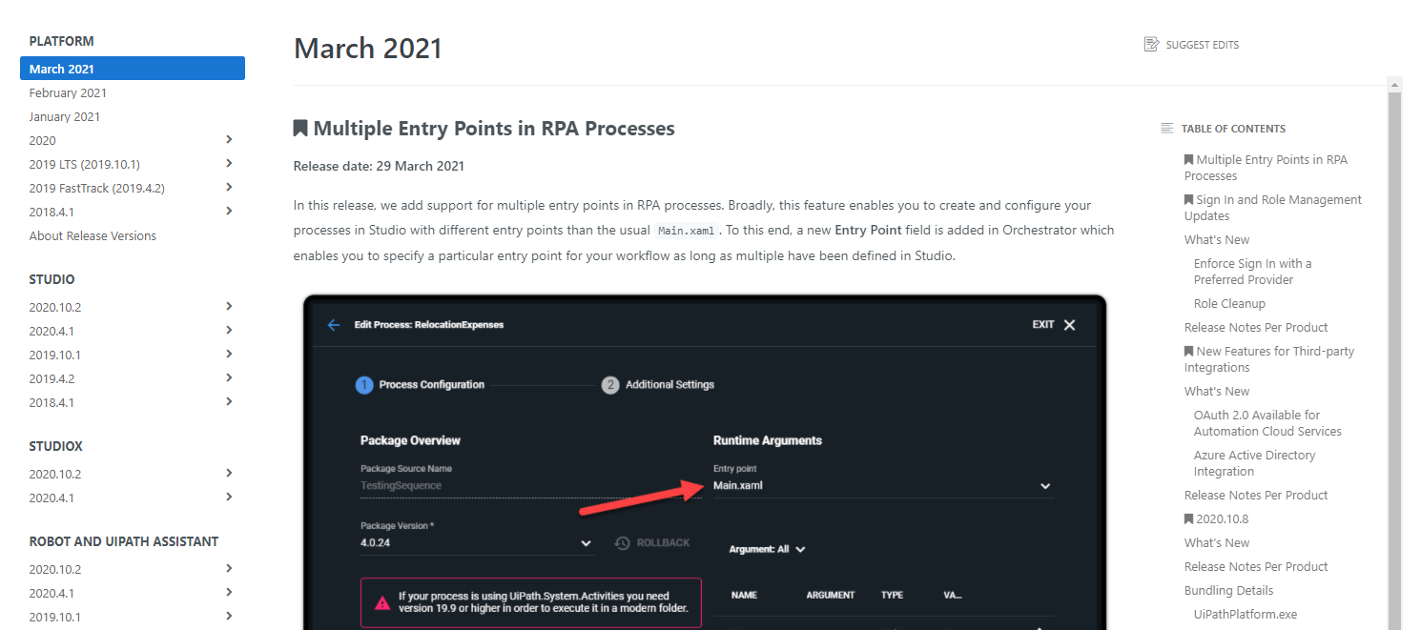Jump to Azure Active Directory Integration
Image resolution: width=1421 pixels, height=630 pixels.
click(x=1254, y=463)
